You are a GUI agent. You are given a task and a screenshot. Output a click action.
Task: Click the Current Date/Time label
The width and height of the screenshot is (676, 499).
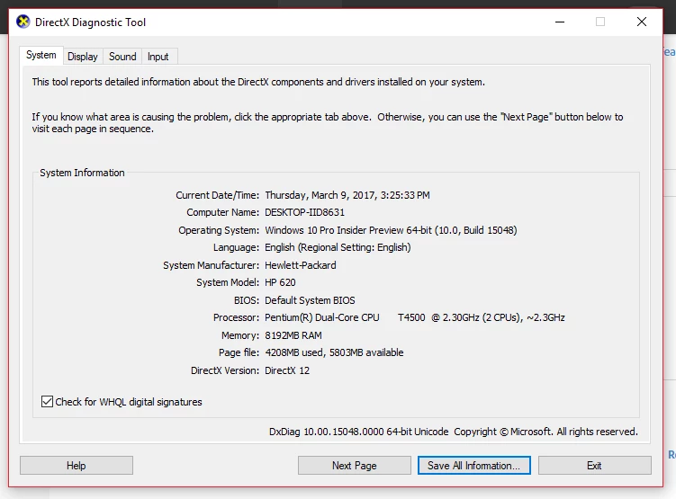(x=217, y=195)
